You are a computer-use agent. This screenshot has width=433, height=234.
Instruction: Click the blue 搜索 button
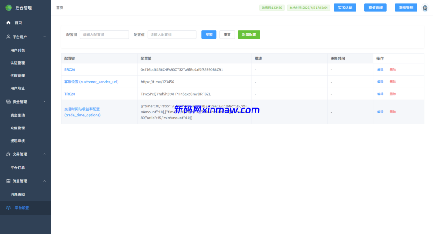coord(209,35)
